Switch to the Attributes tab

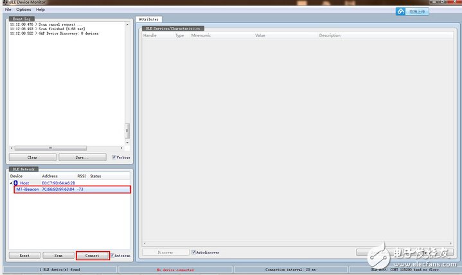coord(148,19)
